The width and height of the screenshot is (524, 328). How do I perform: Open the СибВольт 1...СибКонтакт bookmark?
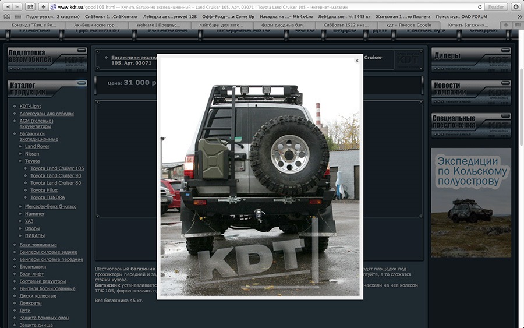coord(111,17)
